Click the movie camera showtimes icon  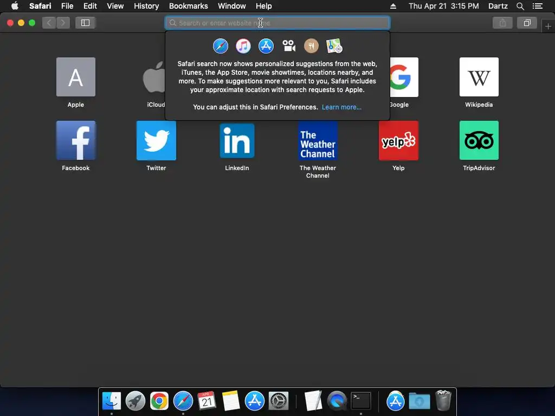pos(289,46)
